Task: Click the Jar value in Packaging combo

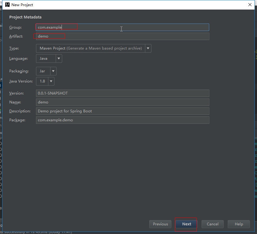Action: (x=42, y=71)
